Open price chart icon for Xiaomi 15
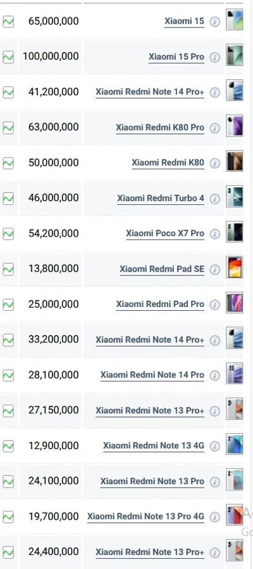This screenshot has width=253, height=569. (8, 22)
